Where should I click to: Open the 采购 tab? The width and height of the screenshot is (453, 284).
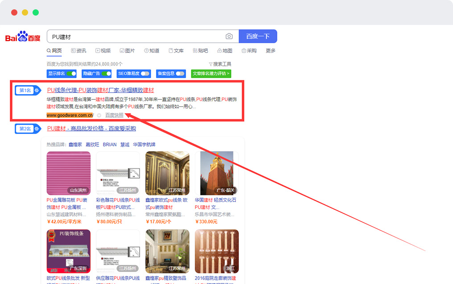pyautogui.click(x=249, y=50)
